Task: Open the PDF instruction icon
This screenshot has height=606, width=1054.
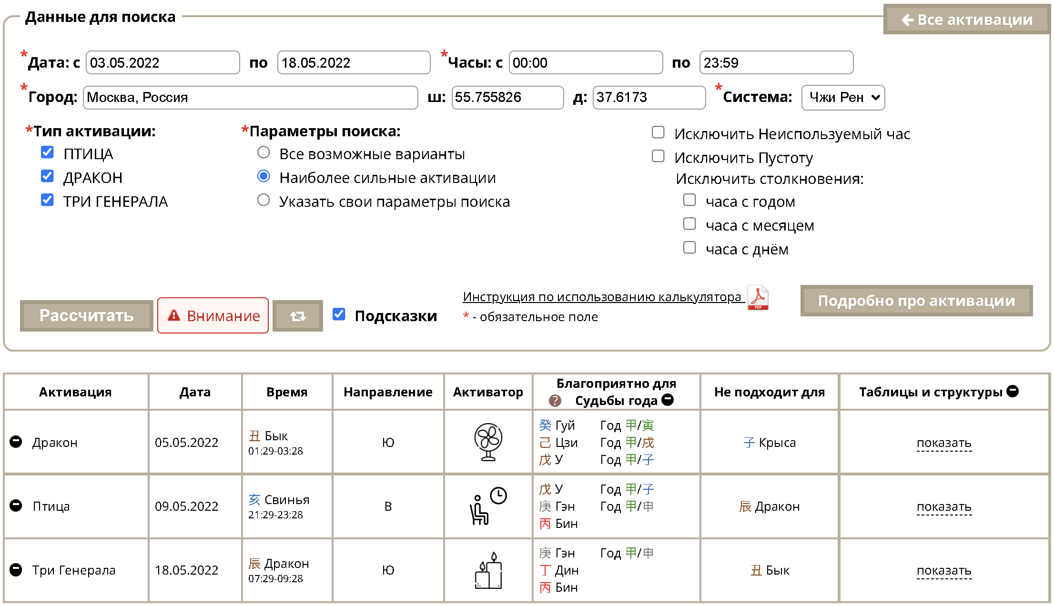Action: pos(758,297)
